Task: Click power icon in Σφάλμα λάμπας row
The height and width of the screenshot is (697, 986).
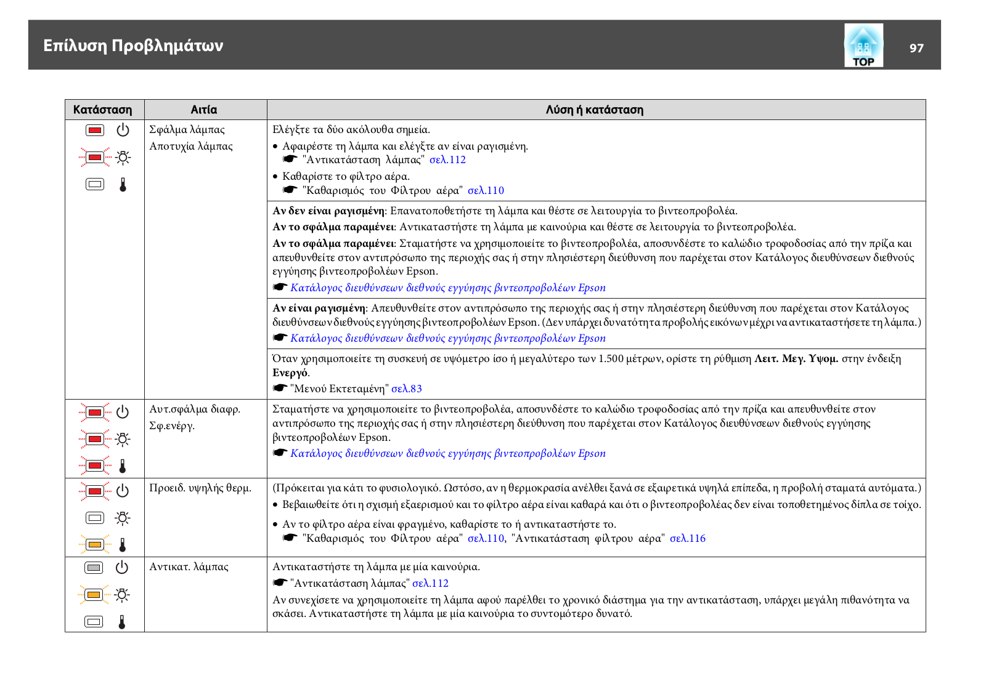Action: point(123,130)
